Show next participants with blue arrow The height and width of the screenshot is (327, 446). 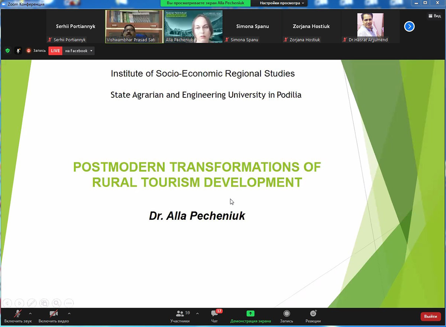click(409, 26)
